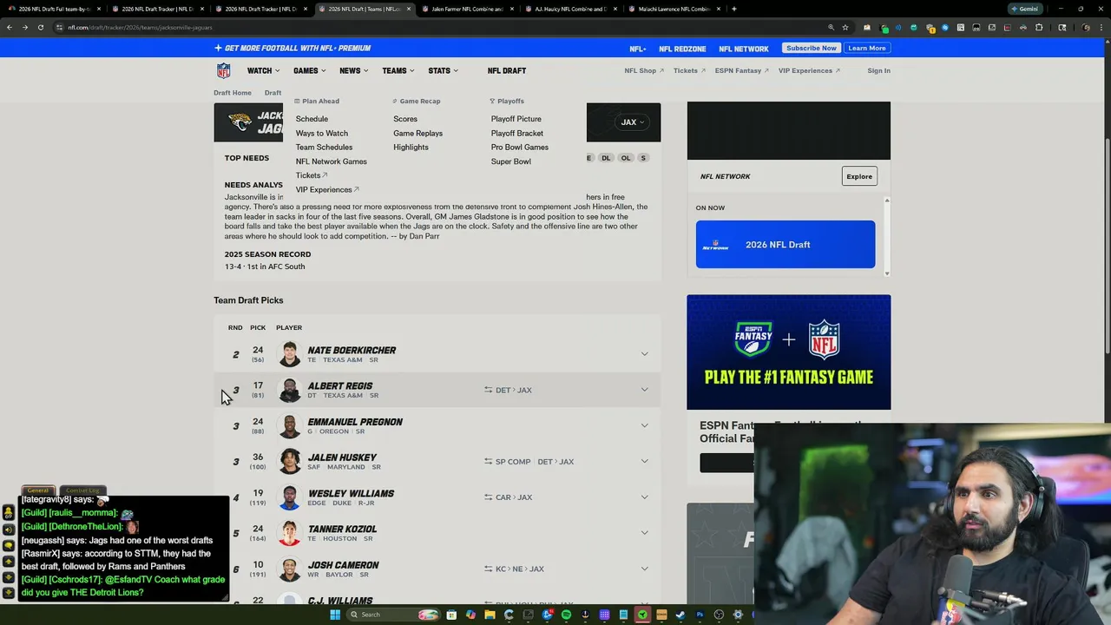1111x625 pixels.
Task: Open Copilot icon in taskbar
Action: pyautogui.click(x=470, y=615)
